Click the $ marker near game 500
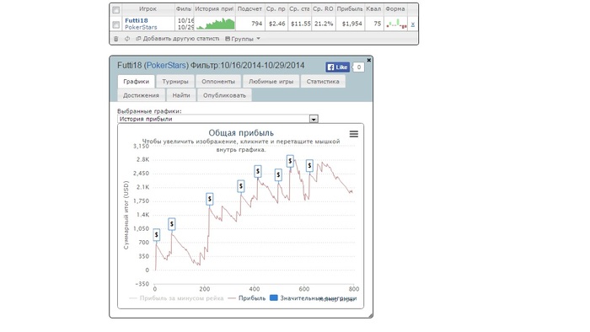Viewport: 590px width, 332px height. click(x=278, y=174)
